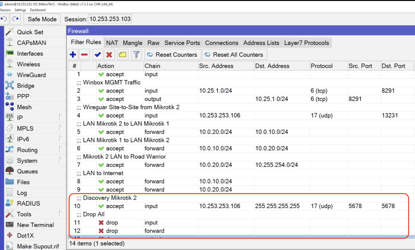Image resolution: width=415 pixels, height=250 pixels.
Task: Expand the IP submenu arrow
Action: 61,117
